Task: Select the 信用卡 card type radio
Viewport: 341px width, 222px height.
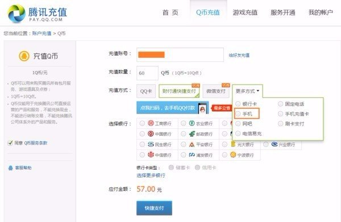Action: [197, 167]
